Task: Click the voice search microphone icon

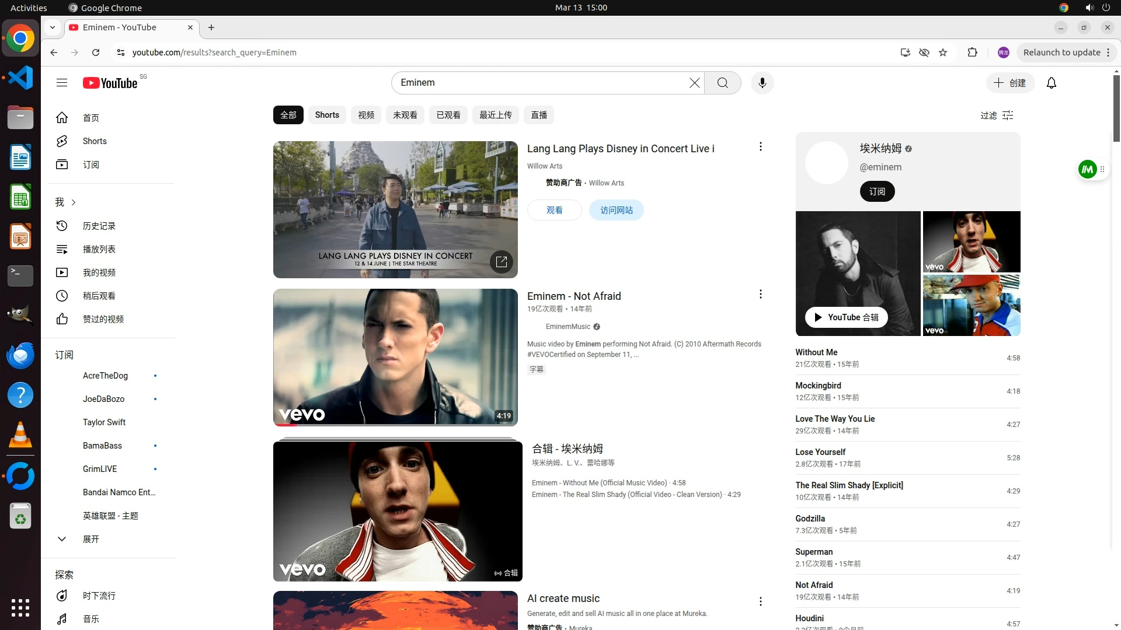Action: pyautogui.click(x=762, y=83)
